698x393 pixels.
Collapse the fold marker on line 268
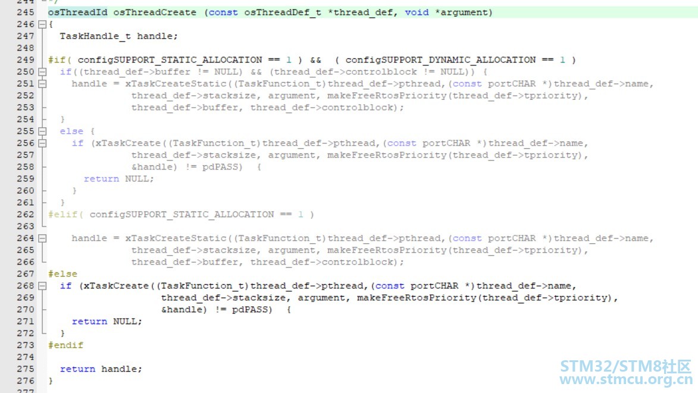tap(42, 286)
